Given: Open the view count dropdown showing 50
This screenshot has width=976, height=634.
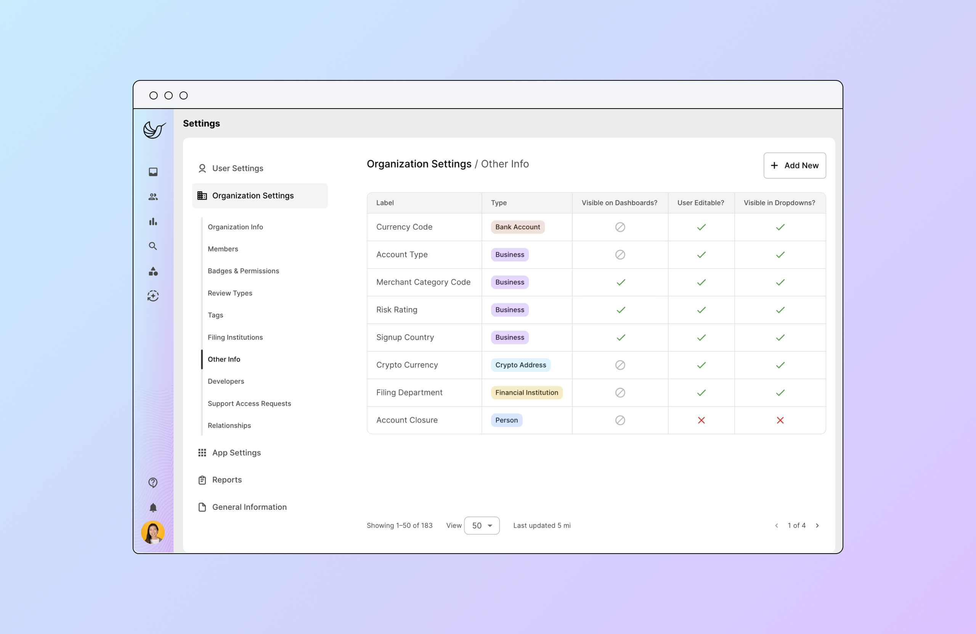Looking at the screenshot, I should point(482,525).
